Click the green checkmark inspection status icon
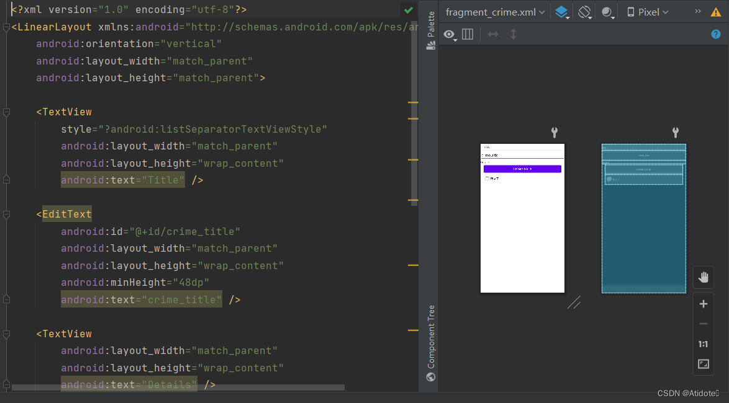Viewport: 729px width, 403px height. coord(409,10)
